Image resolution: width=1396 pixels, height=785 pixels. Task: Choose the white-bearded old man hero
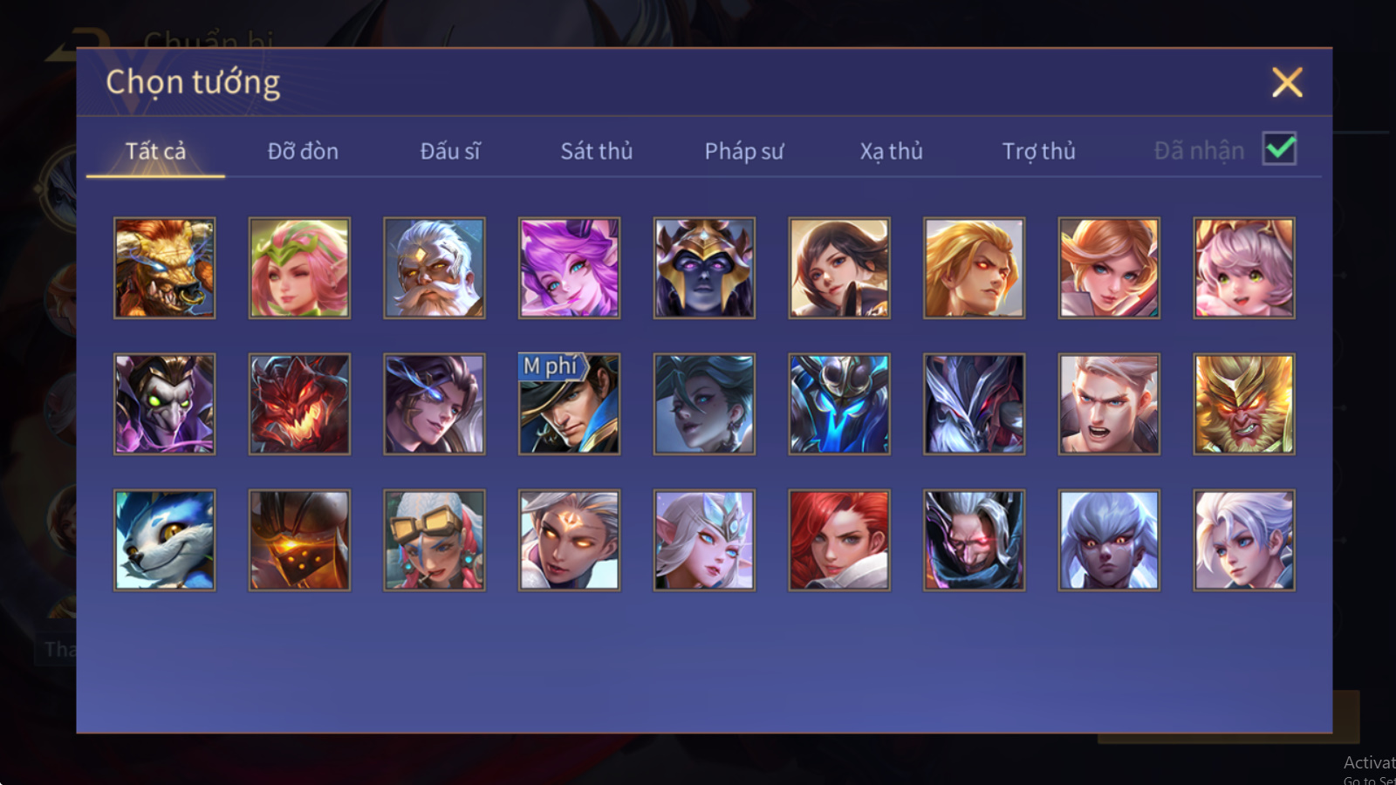click(435, 268)
